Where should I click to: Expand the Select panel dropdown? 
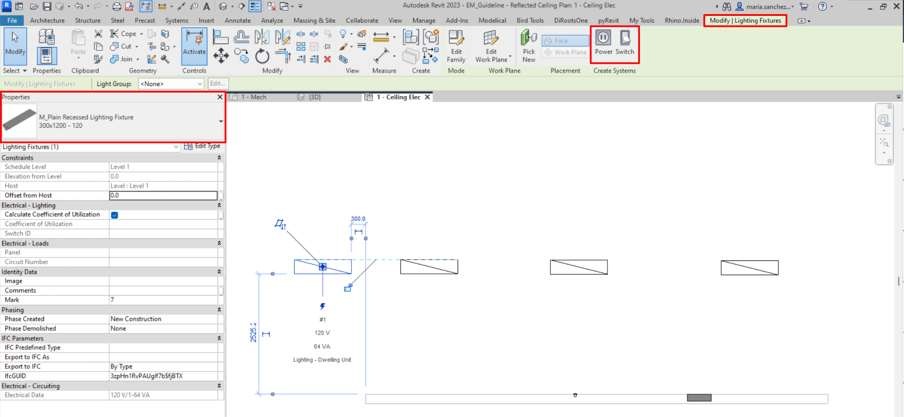15,71
